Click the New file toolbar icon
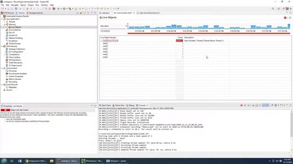The width and height of the screenshot is (293, 164). pyautogui.click(x=3, y=9)
